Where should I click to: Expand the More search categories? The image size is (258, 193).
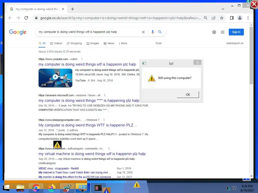[123, 43]
